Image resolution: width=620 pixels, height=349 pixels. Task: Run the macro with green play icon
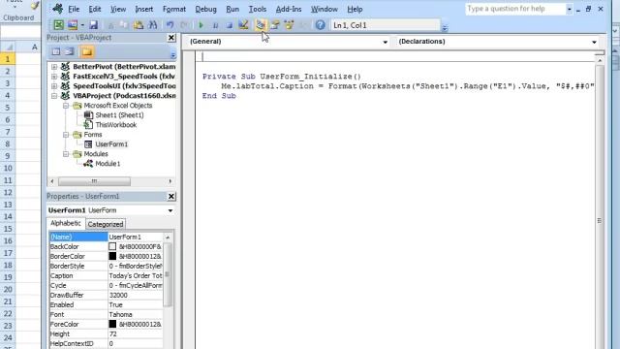pyautogui.click(x=201, y=25)
